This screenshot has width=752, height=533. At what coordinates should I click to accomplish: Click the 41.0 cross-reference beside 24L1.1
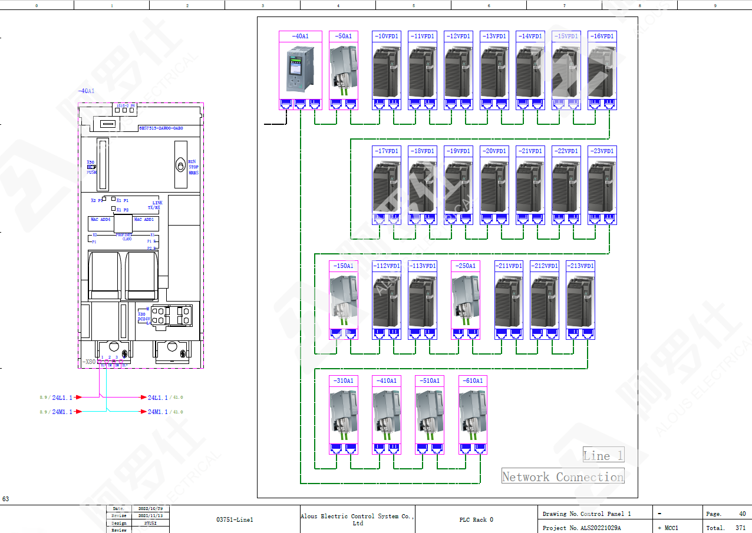(177, 398)
